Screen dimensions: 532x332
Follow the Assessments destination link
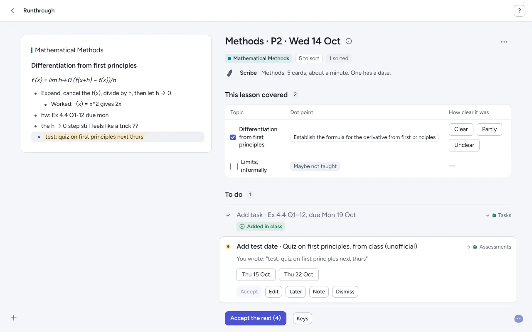click(x=489, y=247)
